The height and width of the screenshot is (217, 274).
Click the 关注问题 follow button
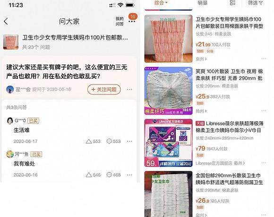[104, 90]
